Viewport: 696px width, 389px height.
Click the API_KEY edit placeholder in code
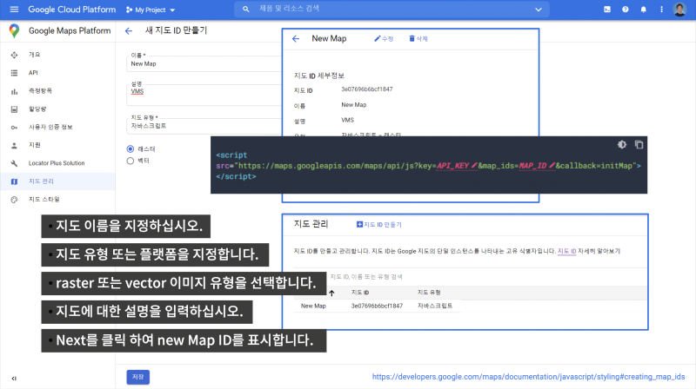point(457,166)
